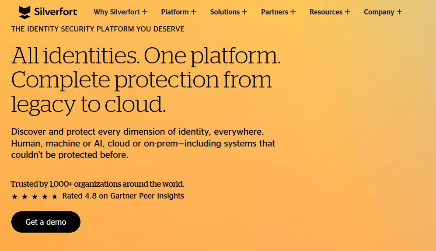Expand the plus beside Platform
The image size is (436, 251).
click(194, 12)
